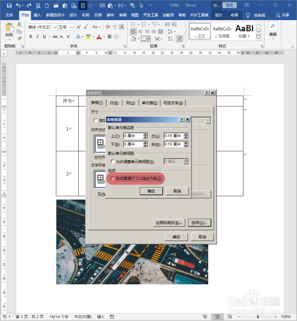297x321 pixels.
Task: Open print preview from quick access toolbar
Action: pyautogui.click(x=38, y=5)
